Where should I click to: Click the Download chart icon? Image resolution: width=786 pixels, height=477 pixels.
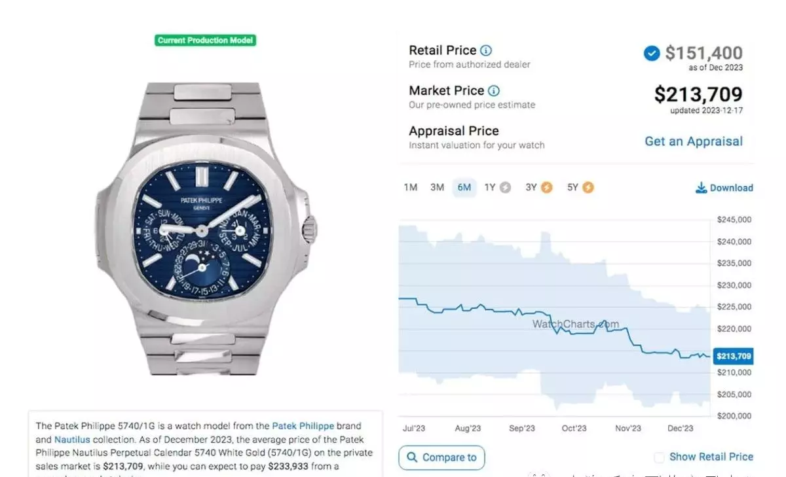[702, 188]
